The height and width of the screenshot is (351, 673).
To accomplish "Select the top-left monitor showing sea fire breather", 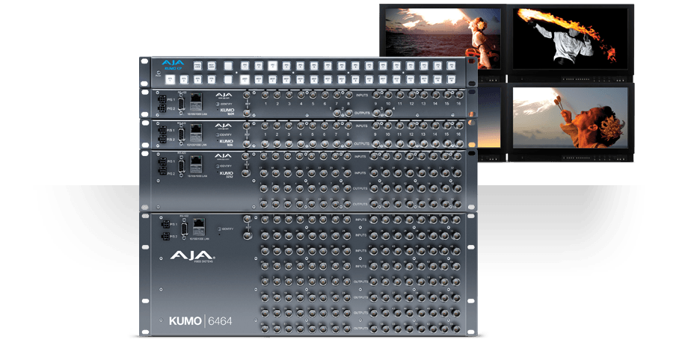I will (443, 38).
